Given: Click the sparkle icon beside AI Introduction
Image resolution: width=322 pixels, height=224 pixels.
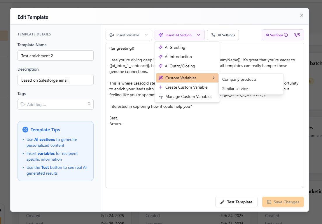Looking at the screenshot, I should pos(160,57).
